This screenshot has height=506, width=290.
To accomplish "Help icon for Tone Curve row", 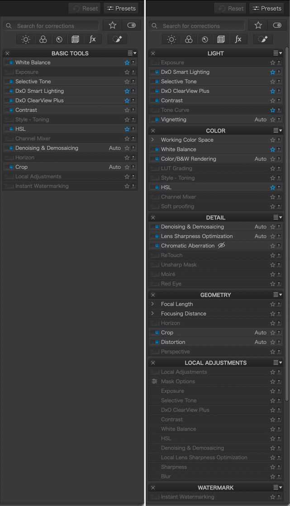I will click(x=279, y=110).
